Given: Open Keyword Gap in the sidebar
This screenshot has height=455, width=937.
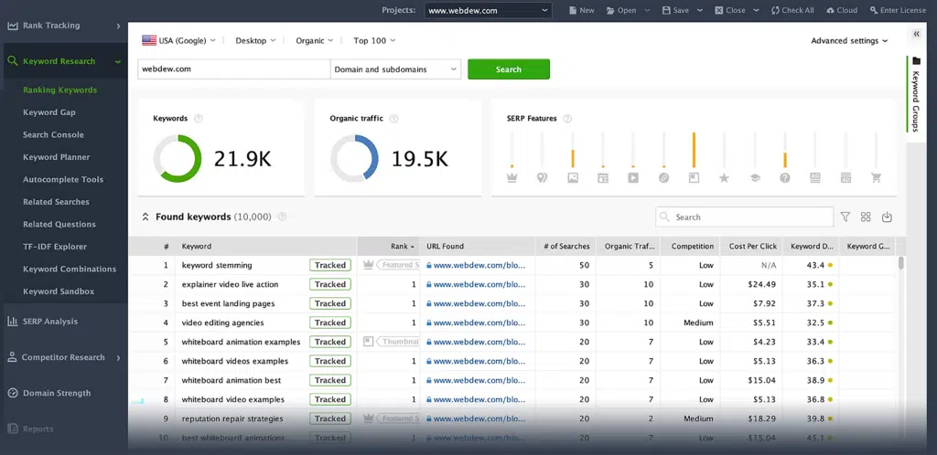Looking at the screenshot, I should click(49, 112).
